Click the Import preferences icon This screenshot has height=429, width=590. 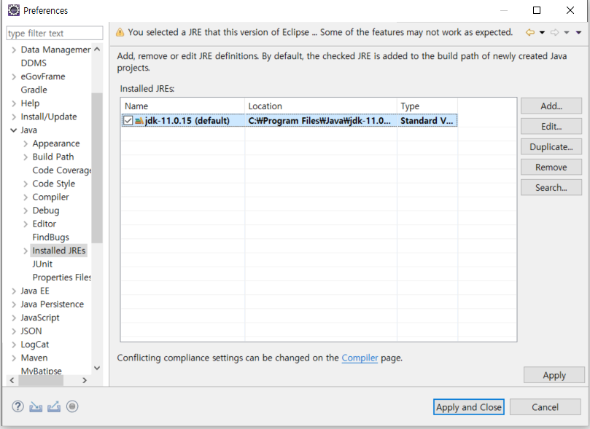coord(36,406)
